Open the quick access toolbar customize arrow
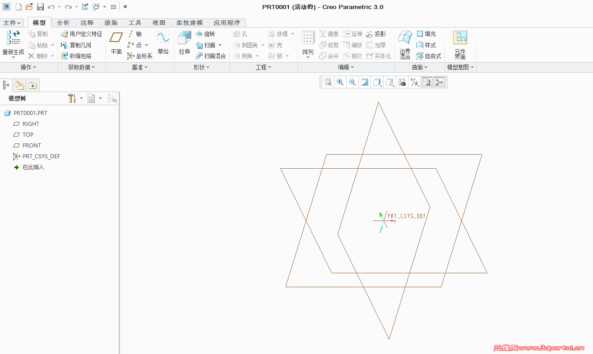This screenshot has width=593, height=354. (x=125, y=7)
